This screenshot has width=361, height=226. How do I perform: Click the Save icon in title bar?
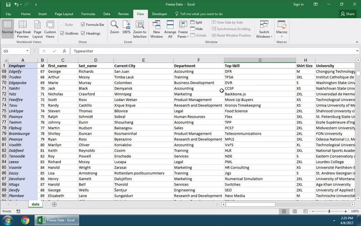[x=9, y=5]
